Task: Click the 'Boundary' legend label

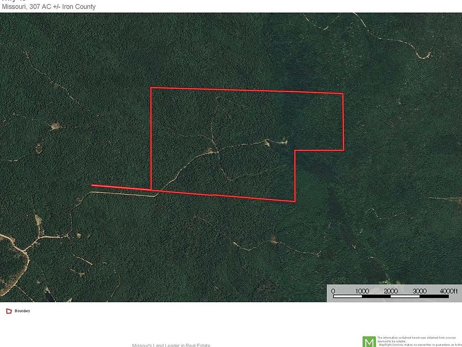Action: [x=23, y=311]
